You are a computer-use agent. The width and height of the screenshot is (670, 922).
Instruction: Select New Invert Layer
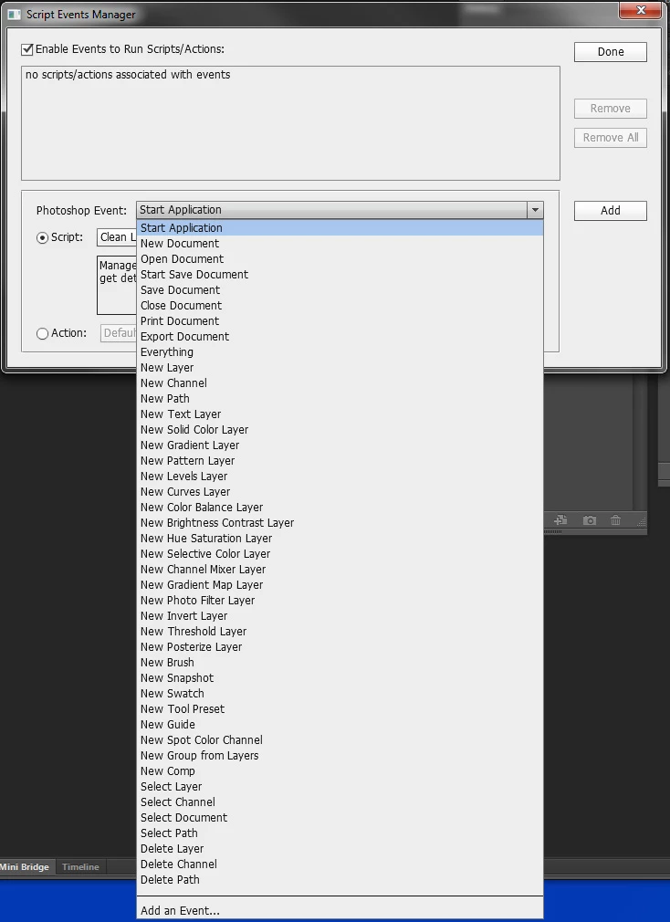coord(340,615)
